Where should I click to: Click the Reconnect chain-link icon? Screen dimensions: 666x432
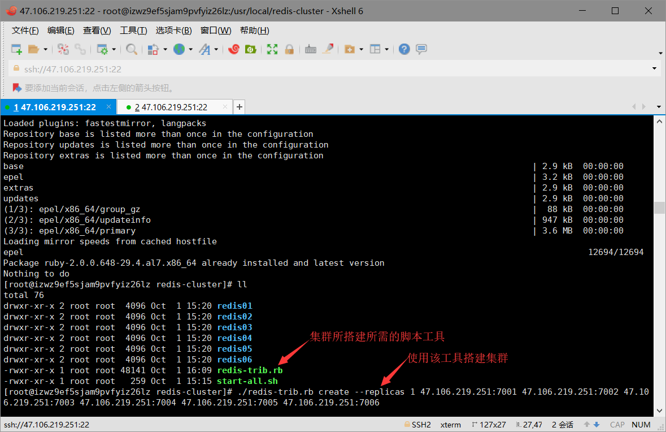click(x=80, y=49)
